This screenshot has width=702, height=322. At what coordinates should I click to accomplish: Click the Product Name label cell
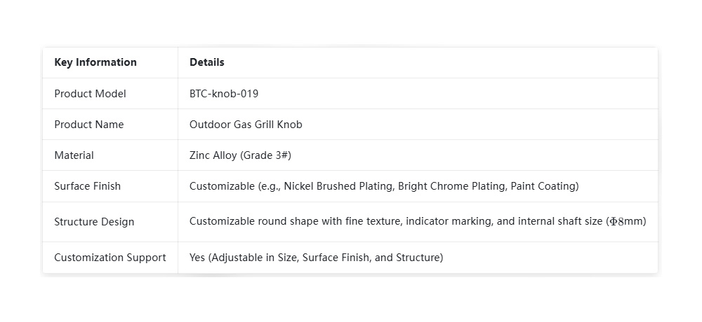point(88,125)
